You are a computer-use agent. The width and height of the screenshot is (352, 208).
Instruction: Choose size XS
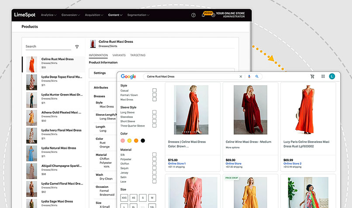tap(133, 198)
